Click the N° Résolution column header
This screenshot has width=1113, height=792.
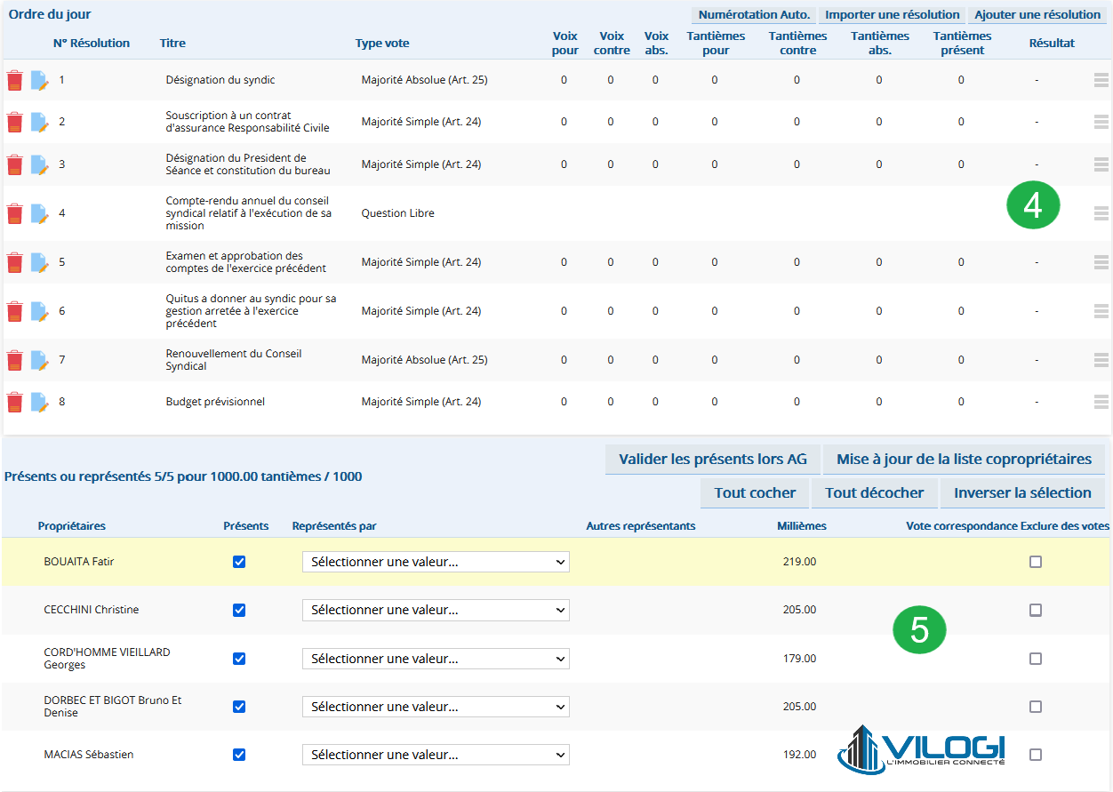(92, 43)
